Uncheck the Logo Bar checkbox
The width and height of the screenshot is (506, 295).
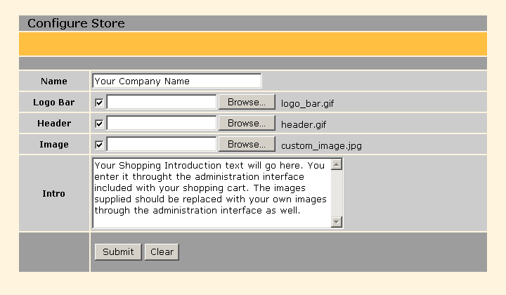[x=99, y=103]
